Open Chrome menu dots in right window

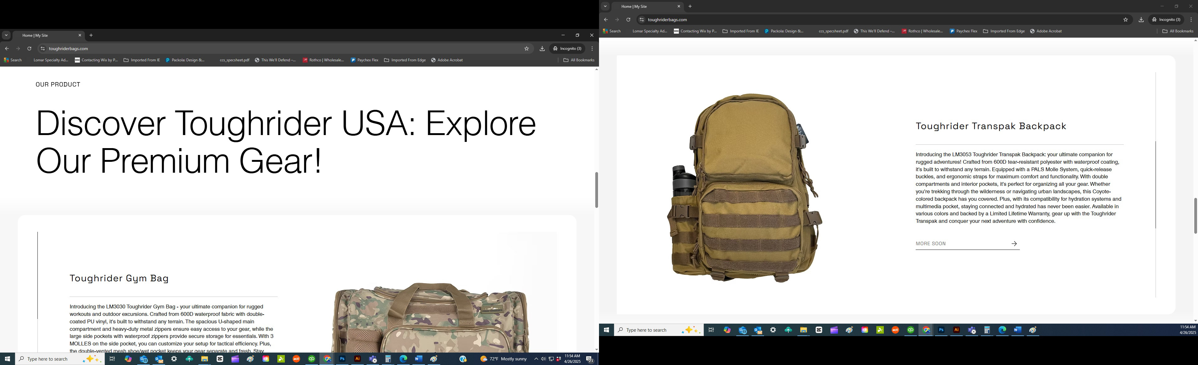pos(1191,20)
